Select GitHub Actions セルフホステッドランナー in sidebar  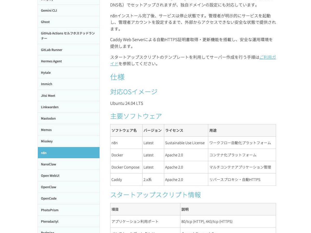tap(69, 36)
